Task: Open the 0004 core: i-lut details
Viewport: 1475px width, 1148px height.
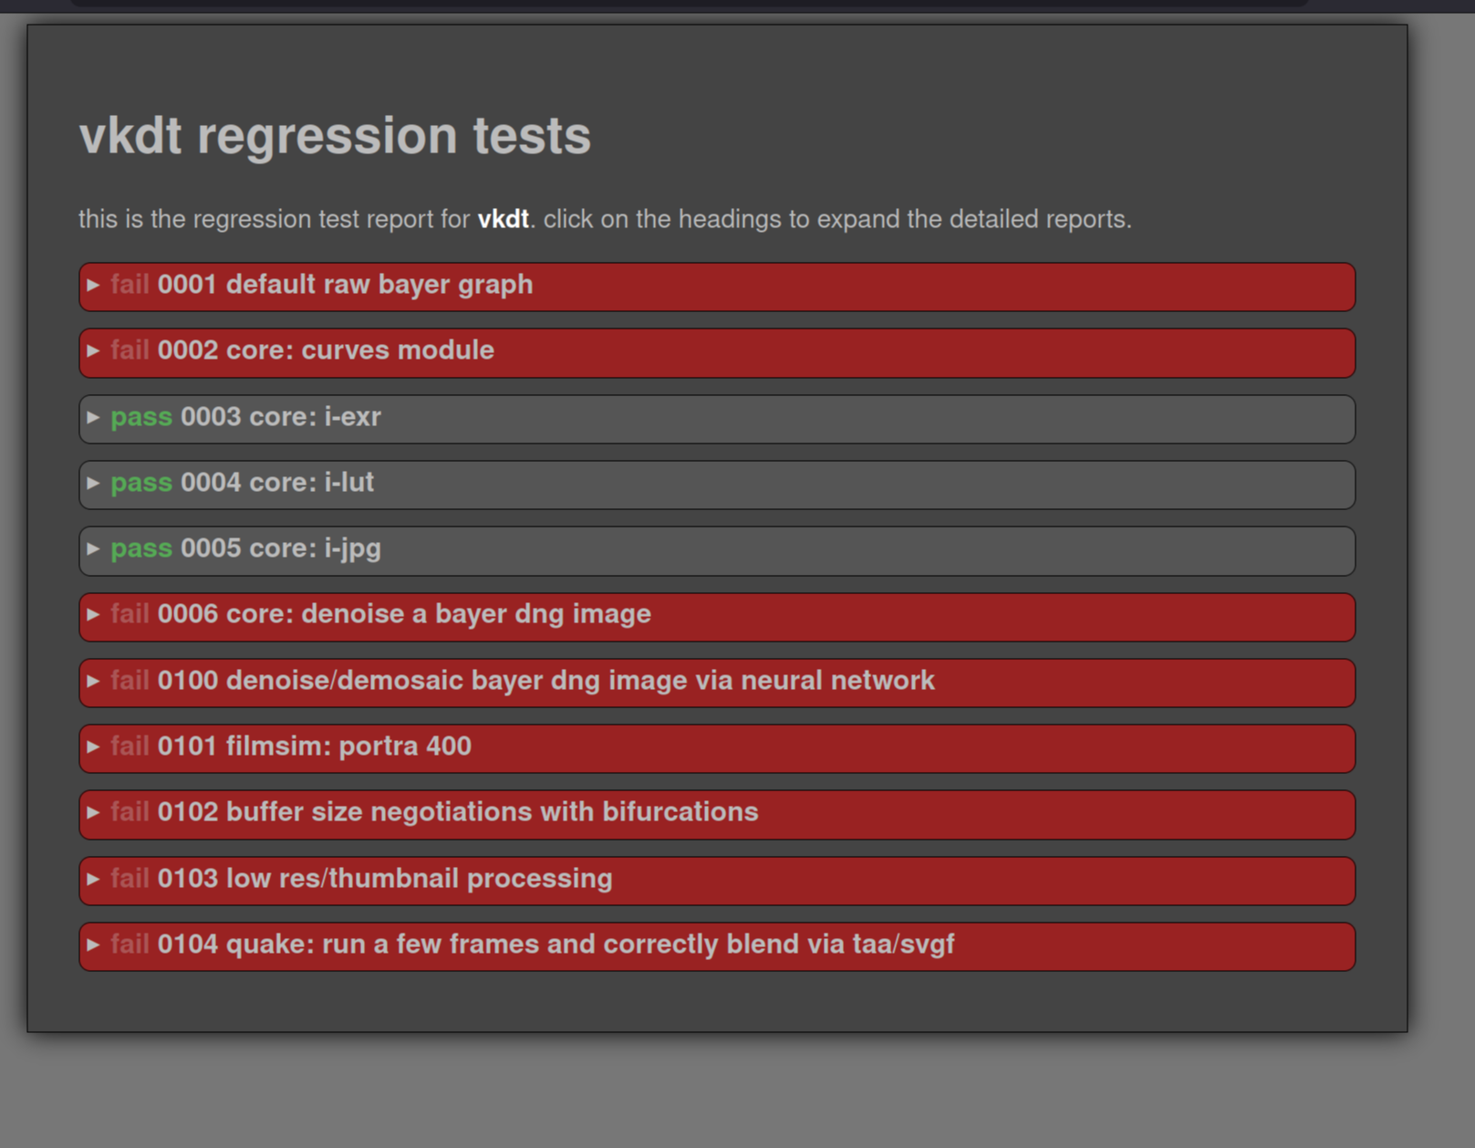Action: pos(277,483)
